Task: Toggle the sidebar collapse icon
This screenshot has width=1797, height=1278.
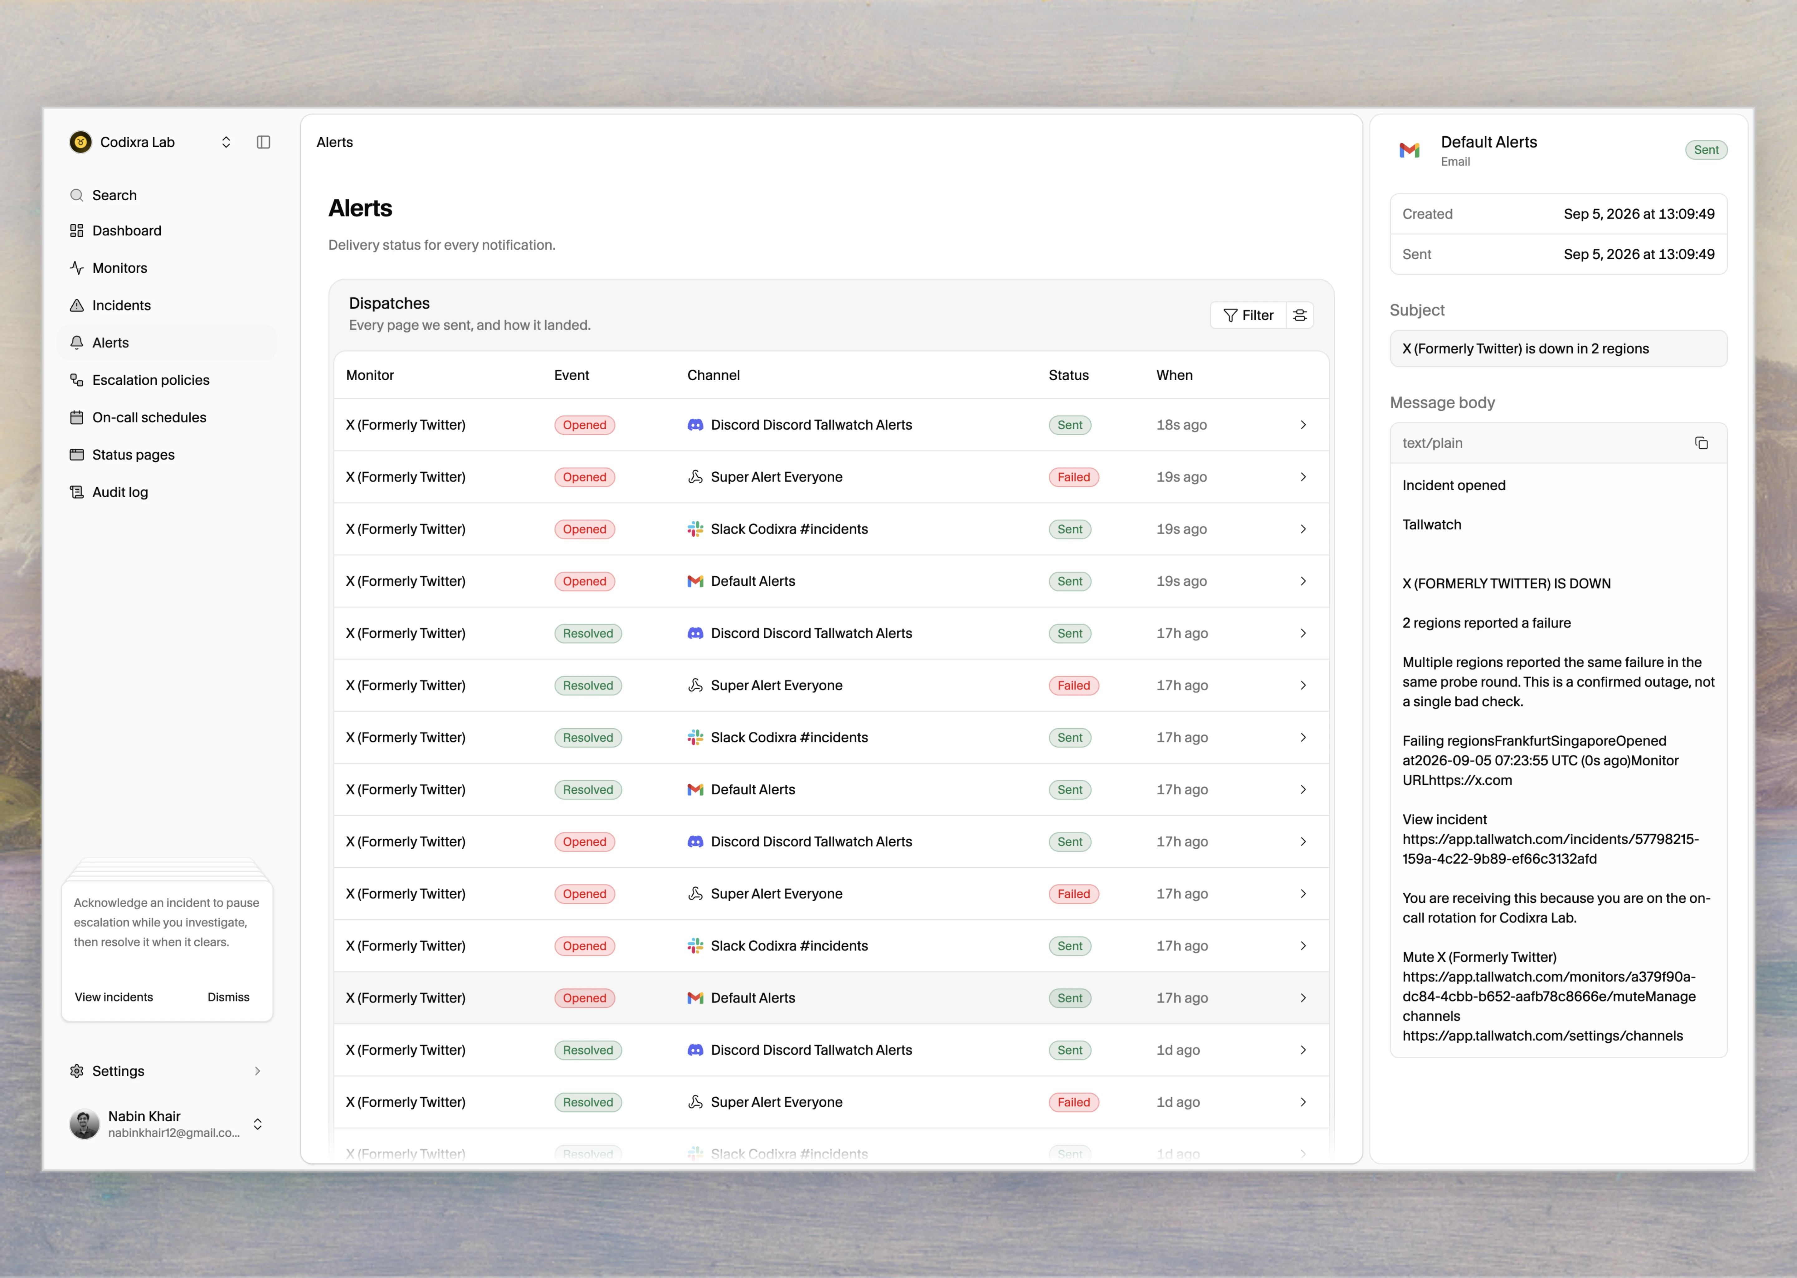Action: [264, 143]
